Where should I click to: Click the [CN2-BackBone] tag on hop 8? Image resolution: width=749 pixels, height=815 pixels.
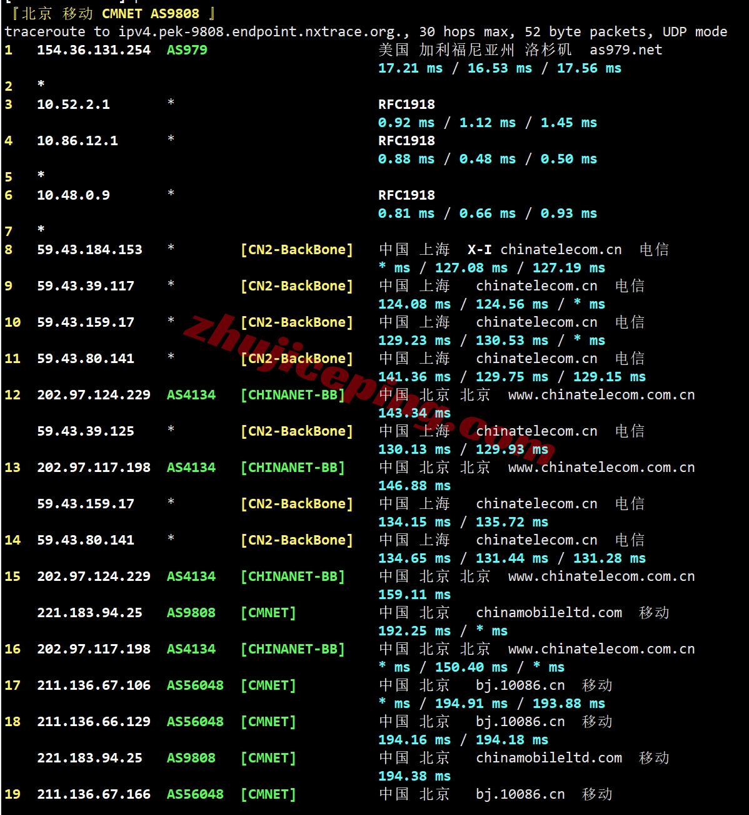pos(297,249)
